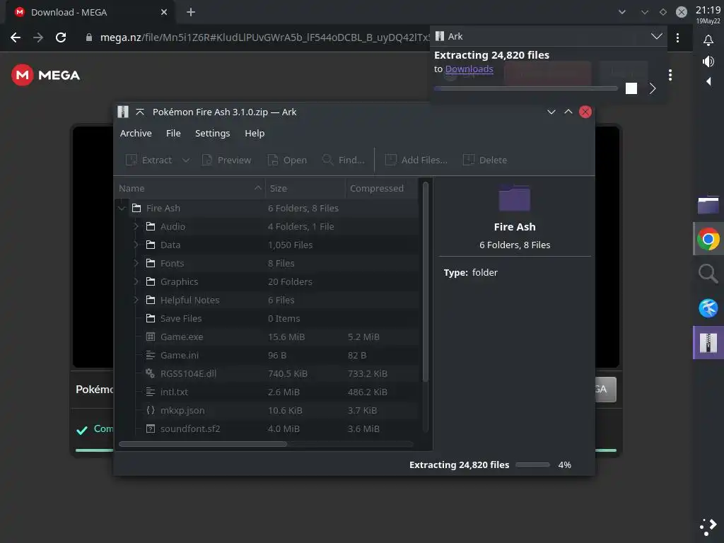Screen dimensions: 724x543
Task: Select the RGSS104E.dll file
Action: coord(267,373)
